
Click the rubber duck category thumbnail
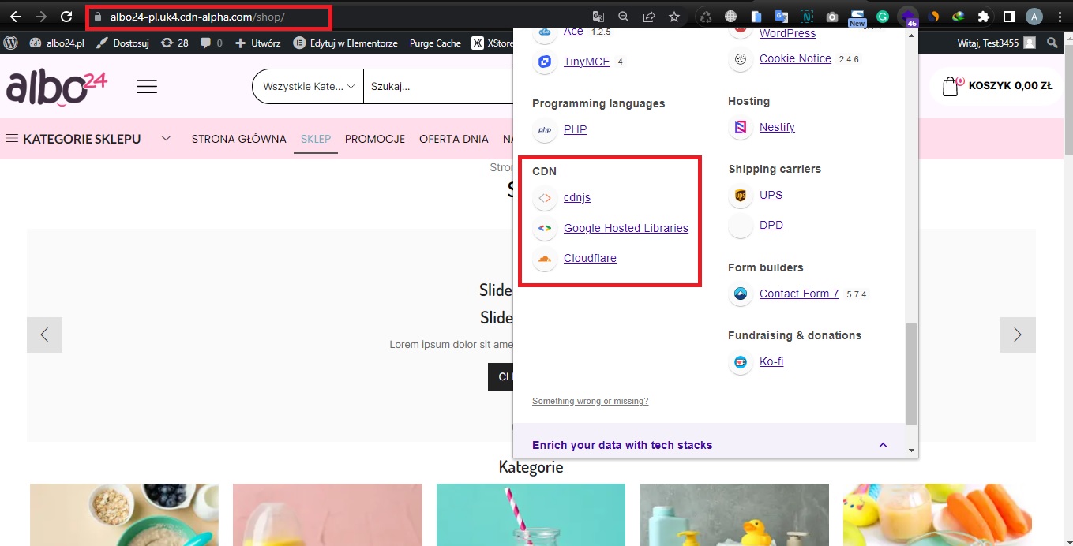734,515
